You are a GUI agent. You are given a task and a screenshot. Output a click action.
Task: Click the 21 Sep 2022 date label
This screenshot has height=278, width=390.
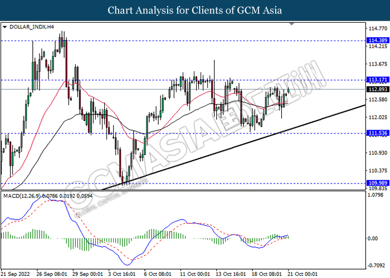pos(16,274)
